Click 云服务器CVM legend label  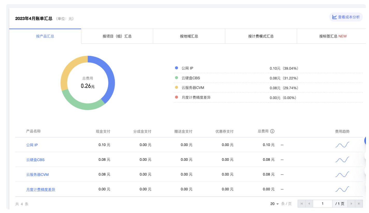193,88
